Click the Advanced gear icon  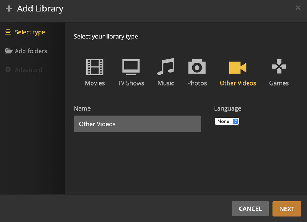pyautogui.click(x=8, y=70)
